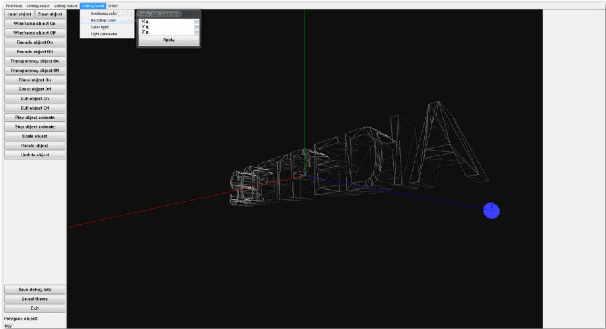Image resolution: width=606 pixels, height=329 pixels.
Task: Click the X value field
Action: [x=169, y=22]
